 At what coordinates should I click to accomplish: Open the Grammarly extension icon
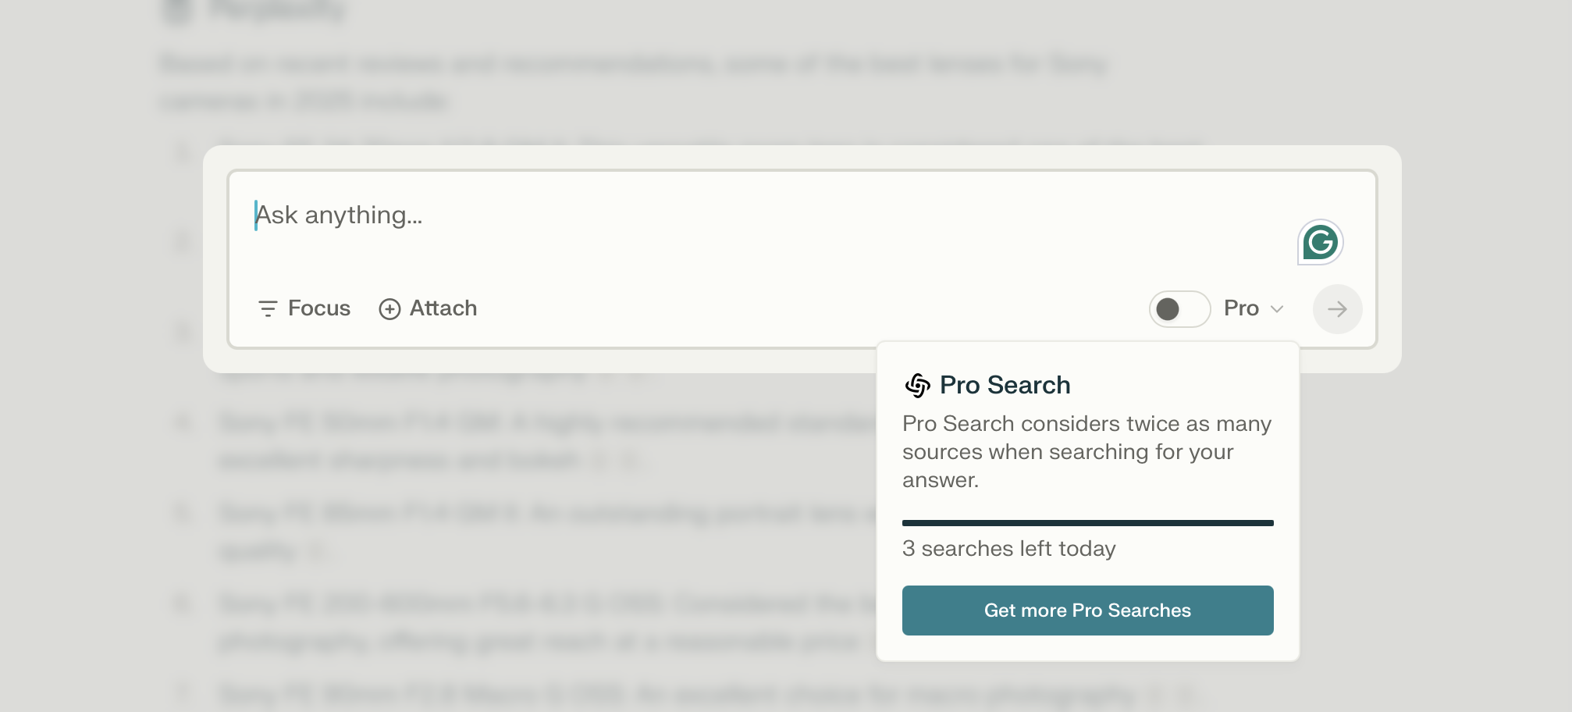[1320, 242]
